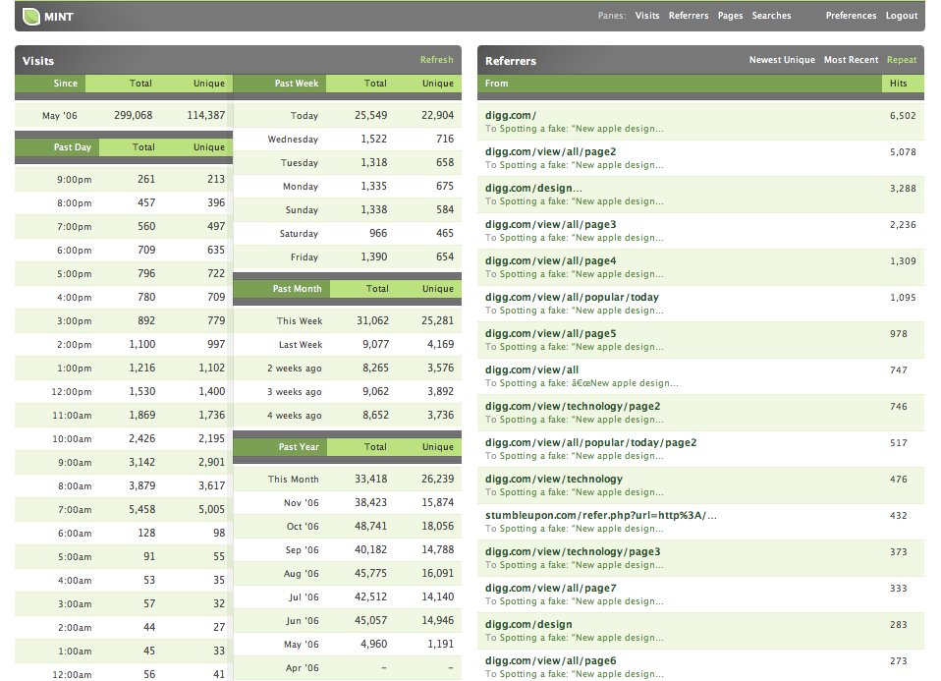Viewport: 941px width, 681px height.
Task: Open the digg.com/view/all/page6 referrer
Action: tap(550, 661)
